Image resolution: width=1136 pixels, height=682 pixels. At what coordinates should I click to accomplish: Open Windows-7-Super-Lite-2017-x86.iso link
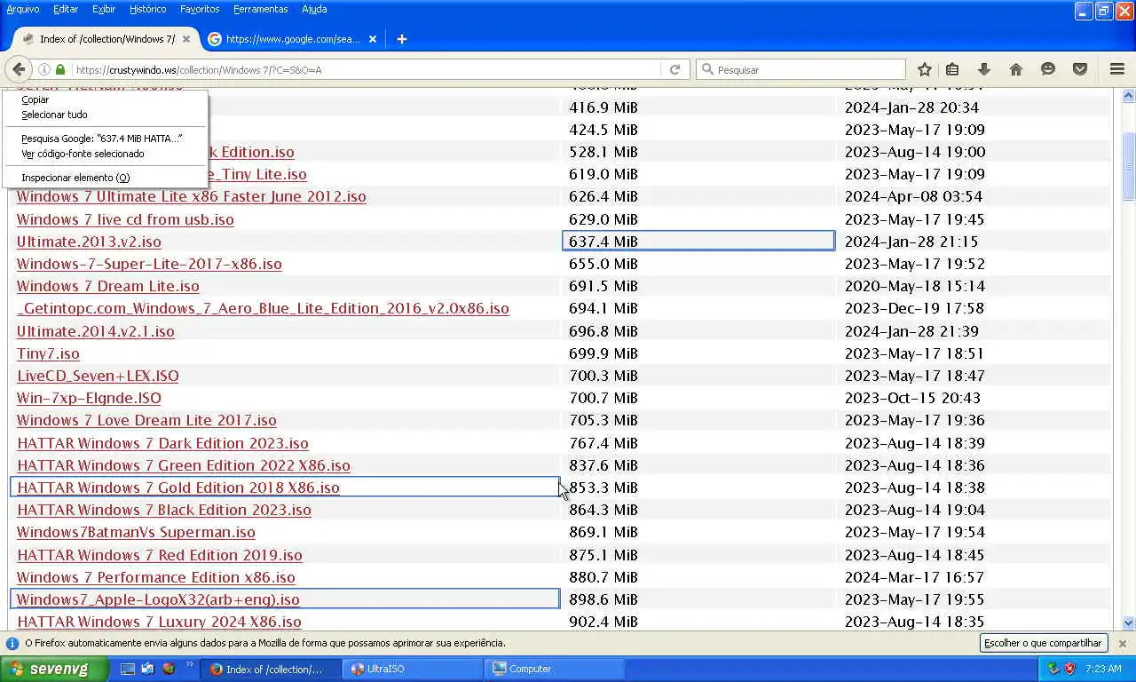point(149,264)
